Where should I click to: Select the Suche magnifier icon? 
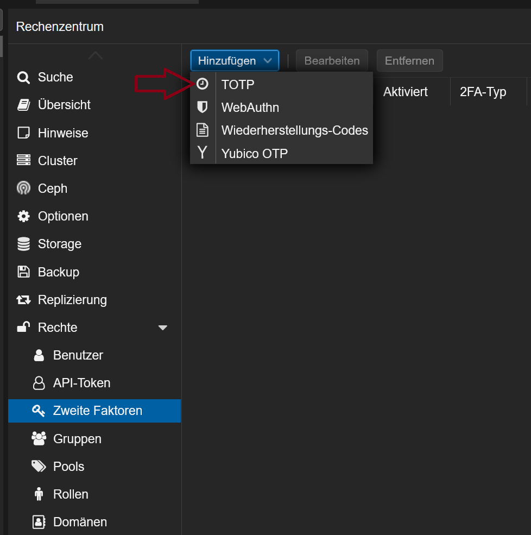pos(23,77)
